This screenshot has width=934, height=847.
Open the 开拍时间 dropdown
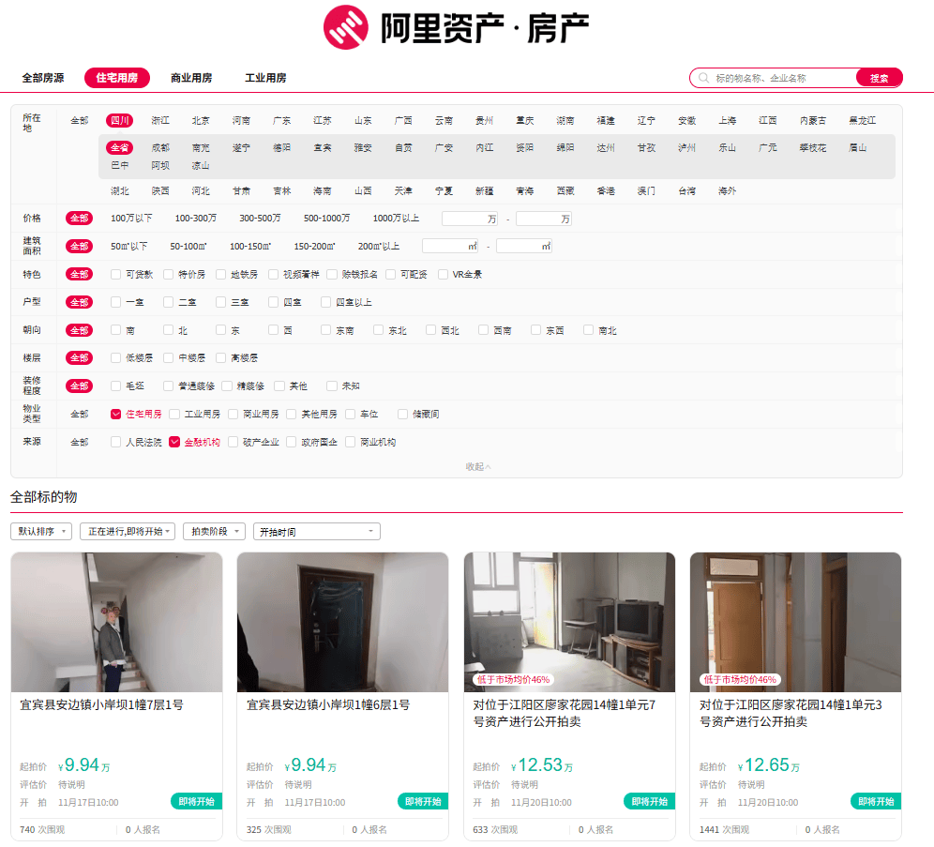tap(316, 532)
